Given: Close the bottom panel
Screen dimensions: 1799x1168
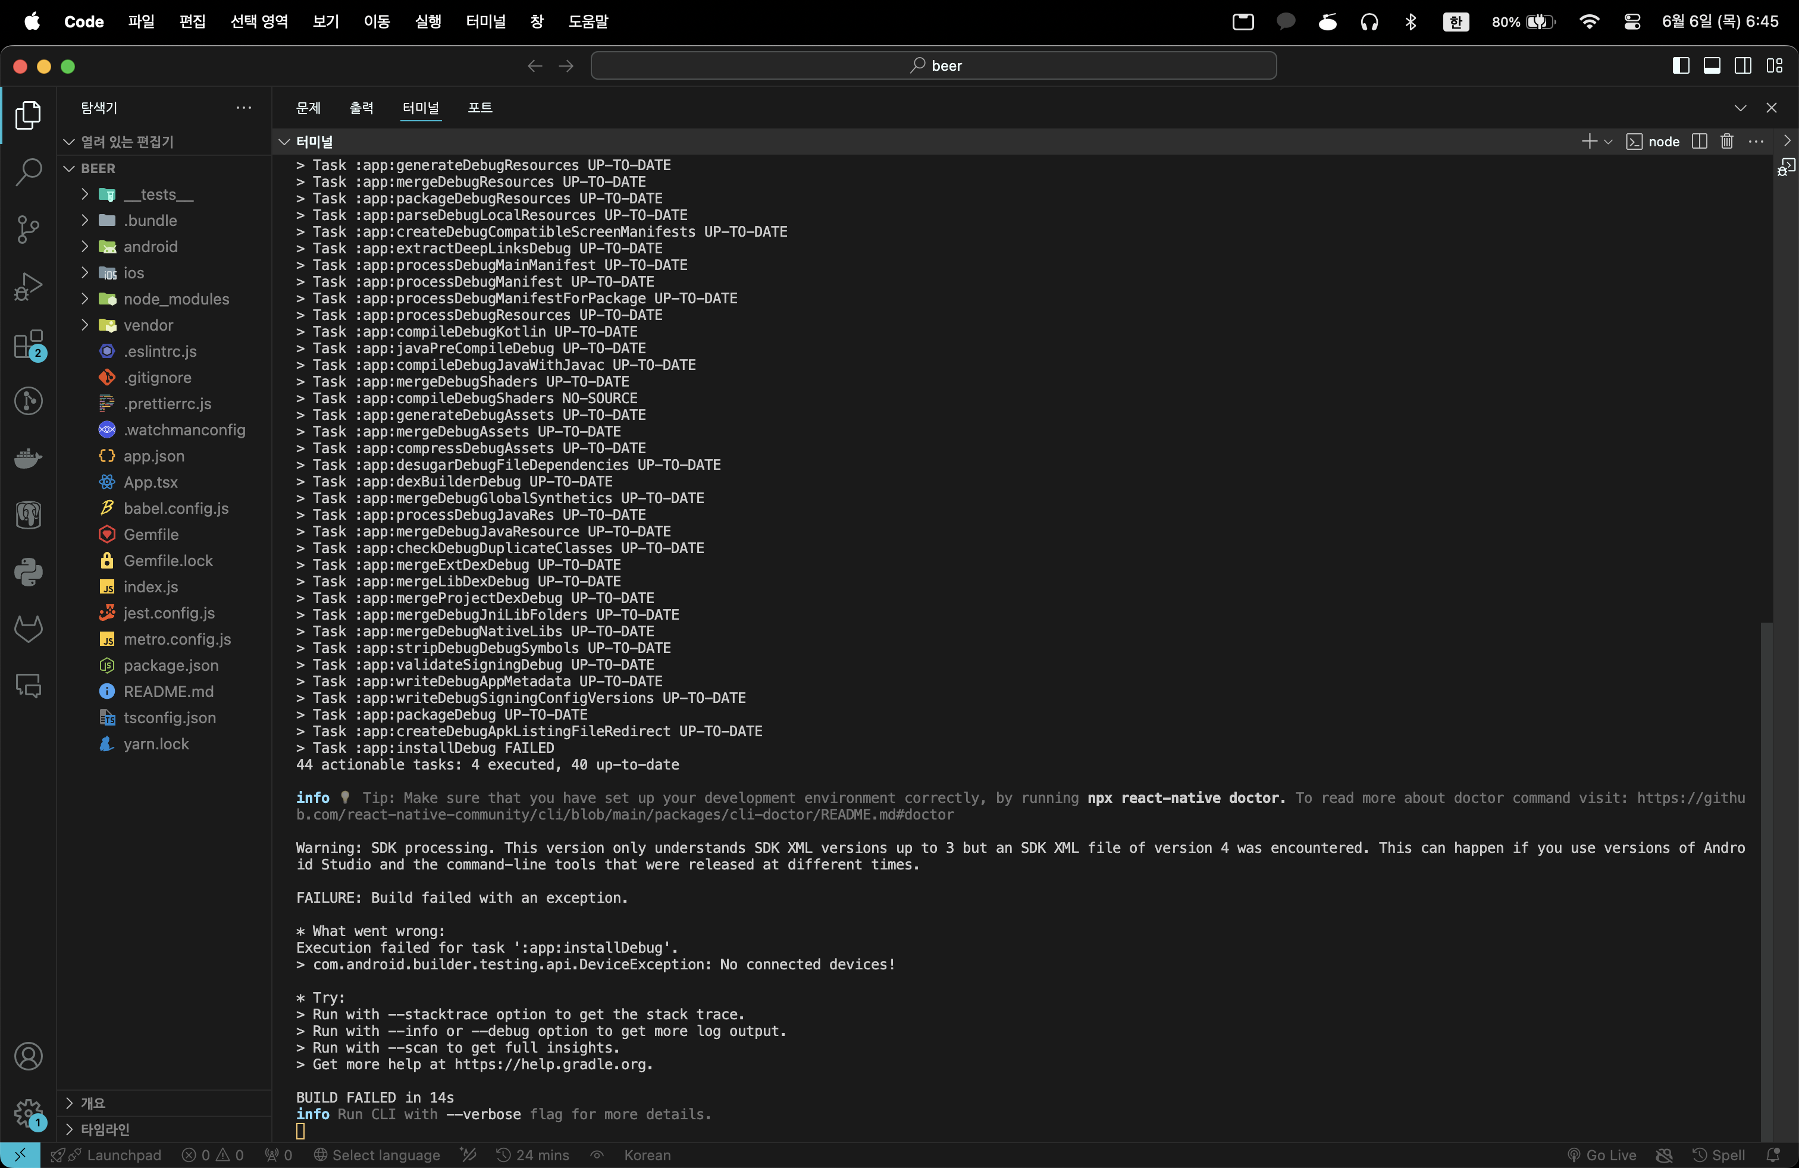Looking at the screenshot, I should coord(1771,107).
